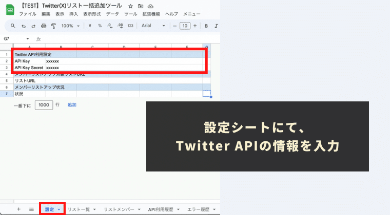Star the document title

click(130, 6)
